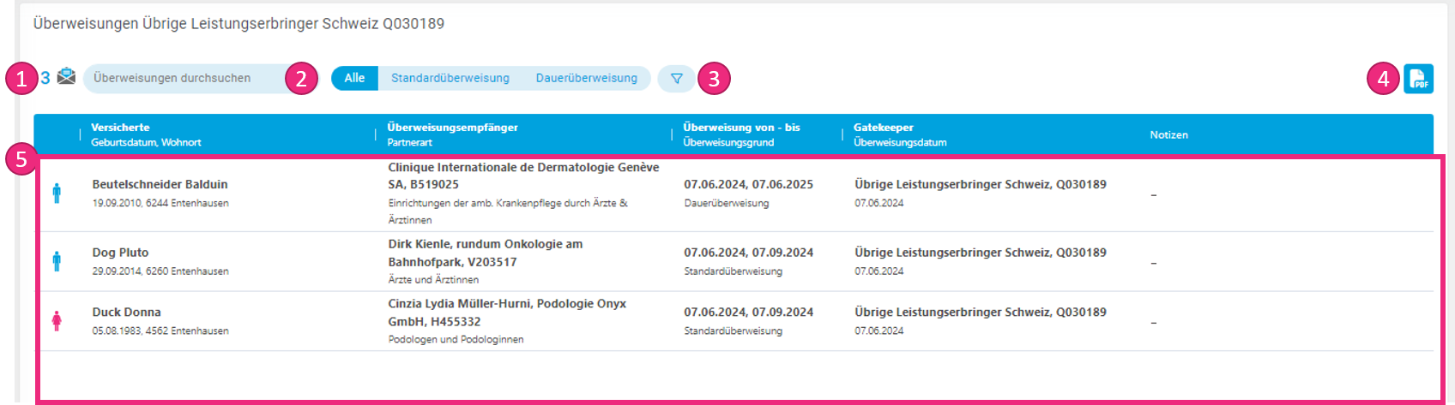Click Cinzia Lydia Müller-Hurni recipient
This screenshot has height=405, width=1455.
[506, 313]
